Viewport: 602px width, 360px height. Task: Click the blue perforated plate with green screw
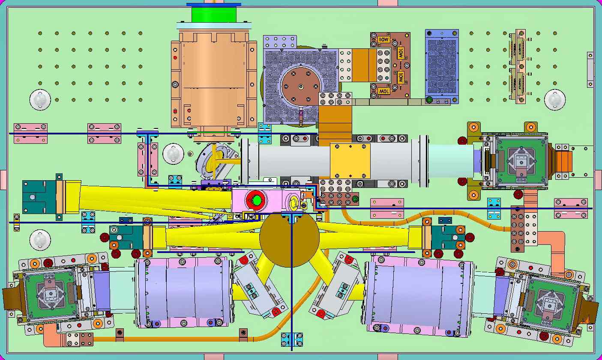(x=442, y=67)
